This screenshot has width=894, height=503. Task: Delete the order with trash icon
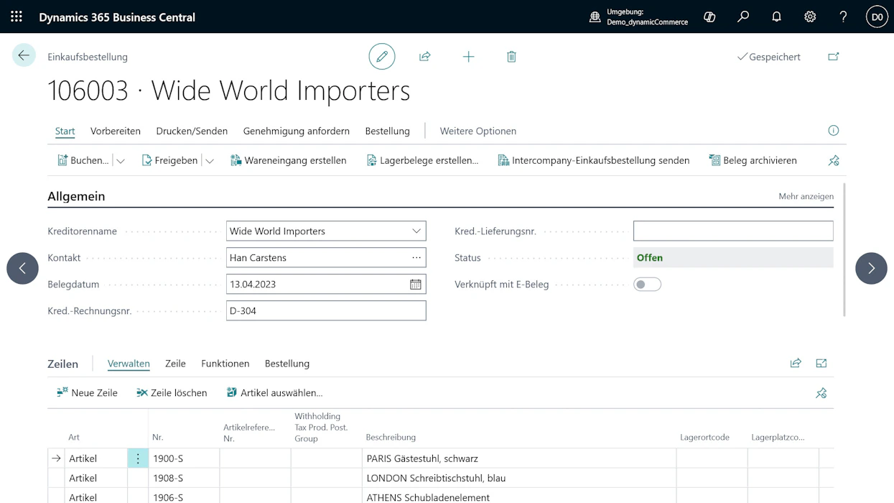pos(511,56)
